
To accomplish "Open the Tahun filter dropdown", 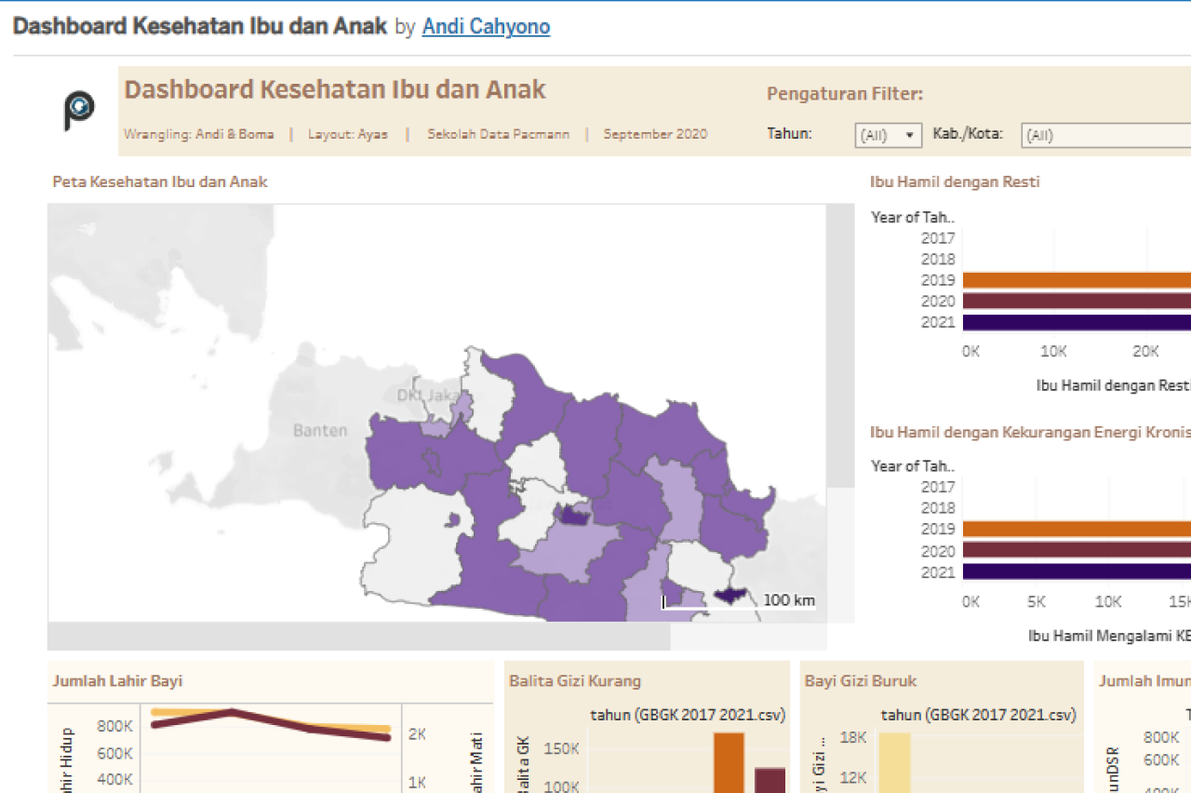I will [888, 135].
